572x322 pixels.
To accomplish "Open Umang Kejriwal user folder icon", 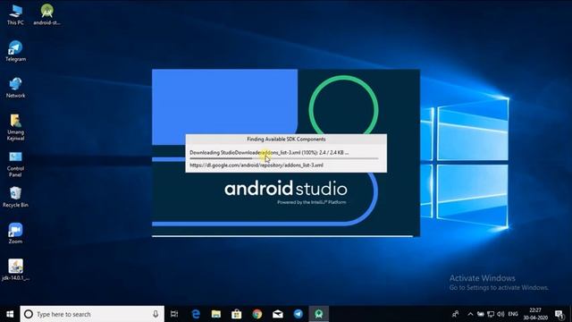I will [15, 127].
